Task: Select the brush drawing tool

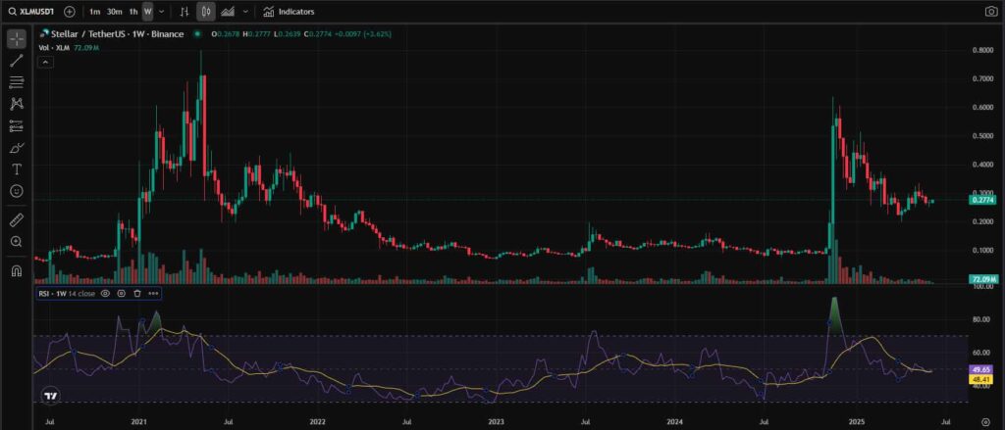Action: pyautogui.click(x=17, y=148)
